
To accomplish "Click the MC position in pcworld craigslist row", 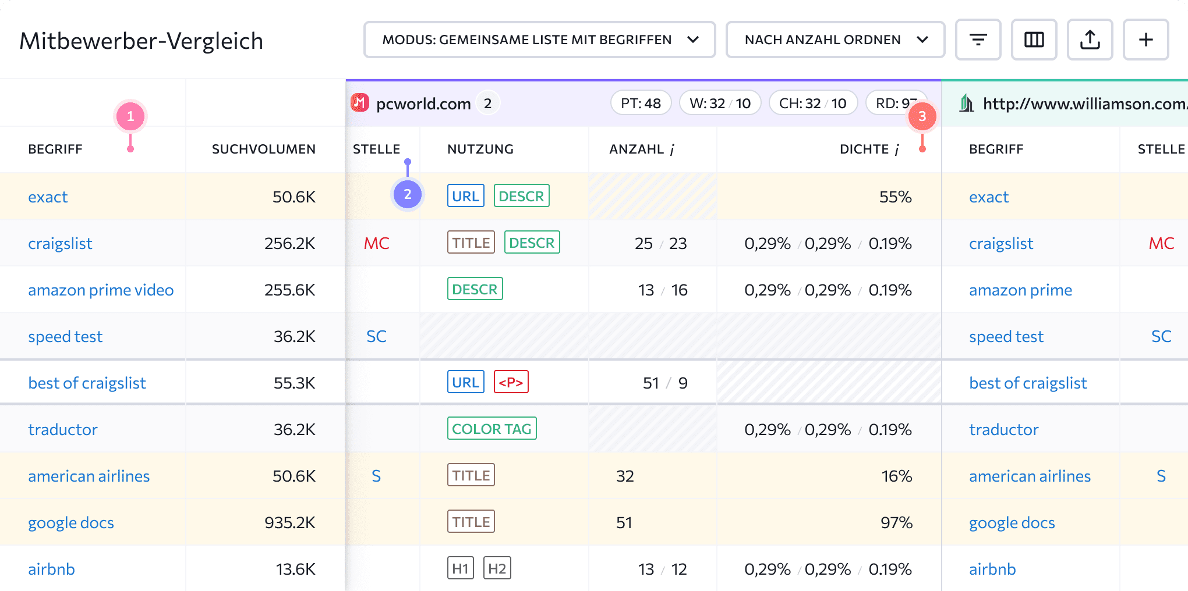I will pos(376,244).
